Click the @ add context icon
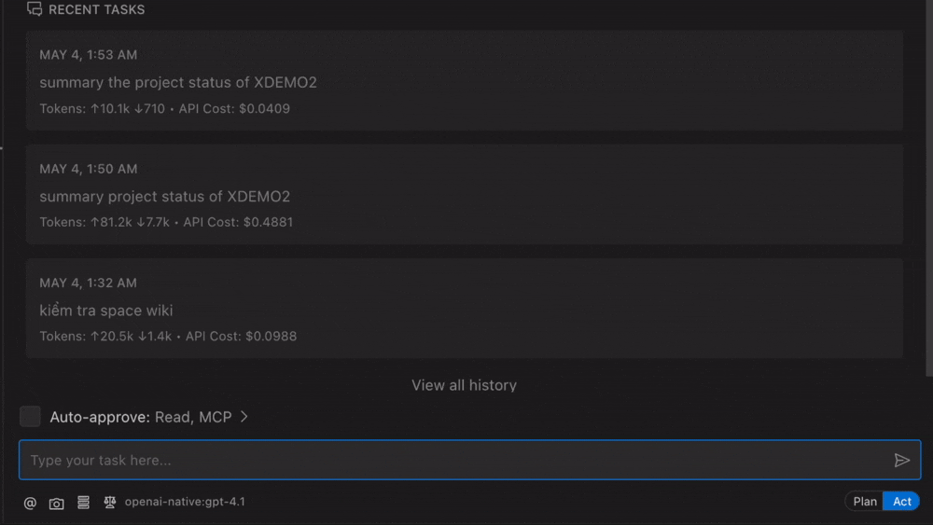933x525 pixels. pos(30,503)
